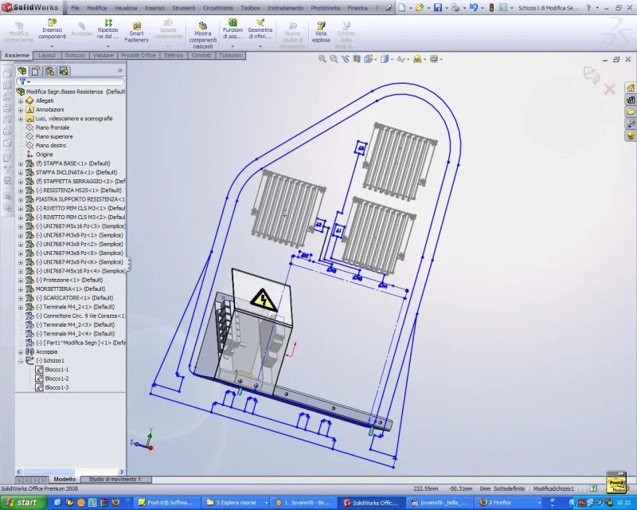Expand the STAFFA BASE<1> component

[x=21, y=163]
